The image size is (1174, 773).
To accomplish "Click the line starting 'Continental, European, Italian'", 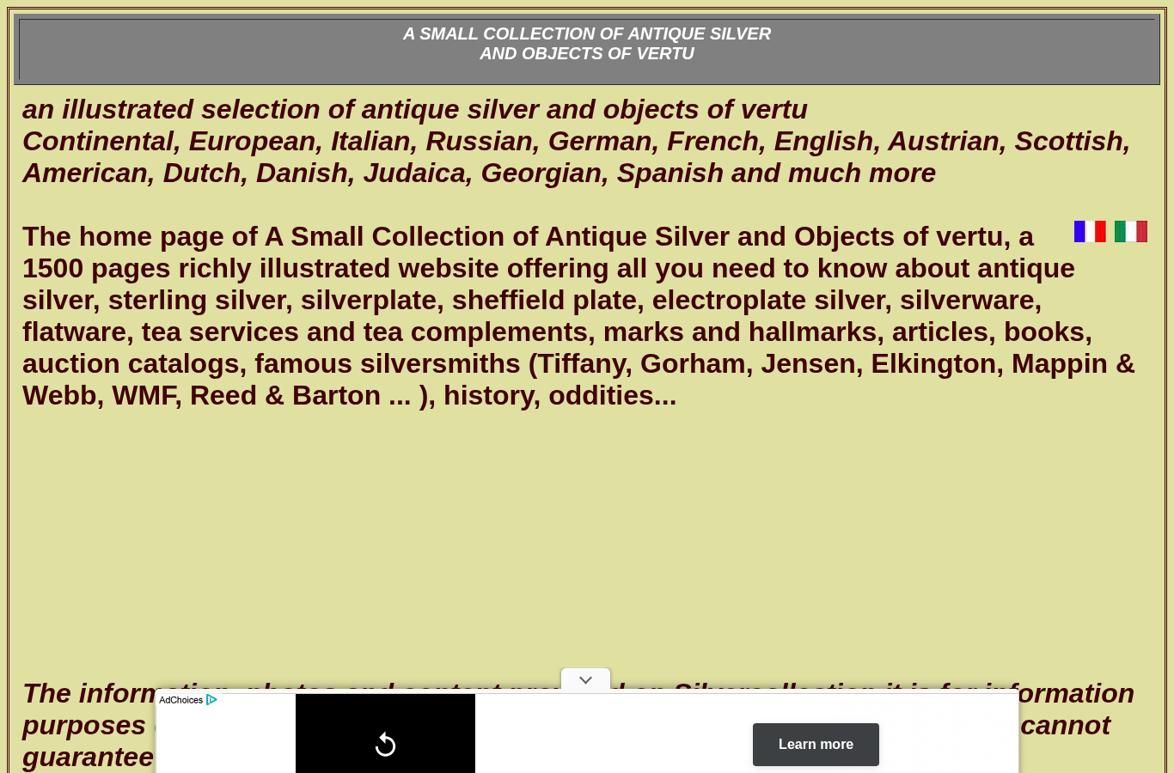I will click(576, 141).
